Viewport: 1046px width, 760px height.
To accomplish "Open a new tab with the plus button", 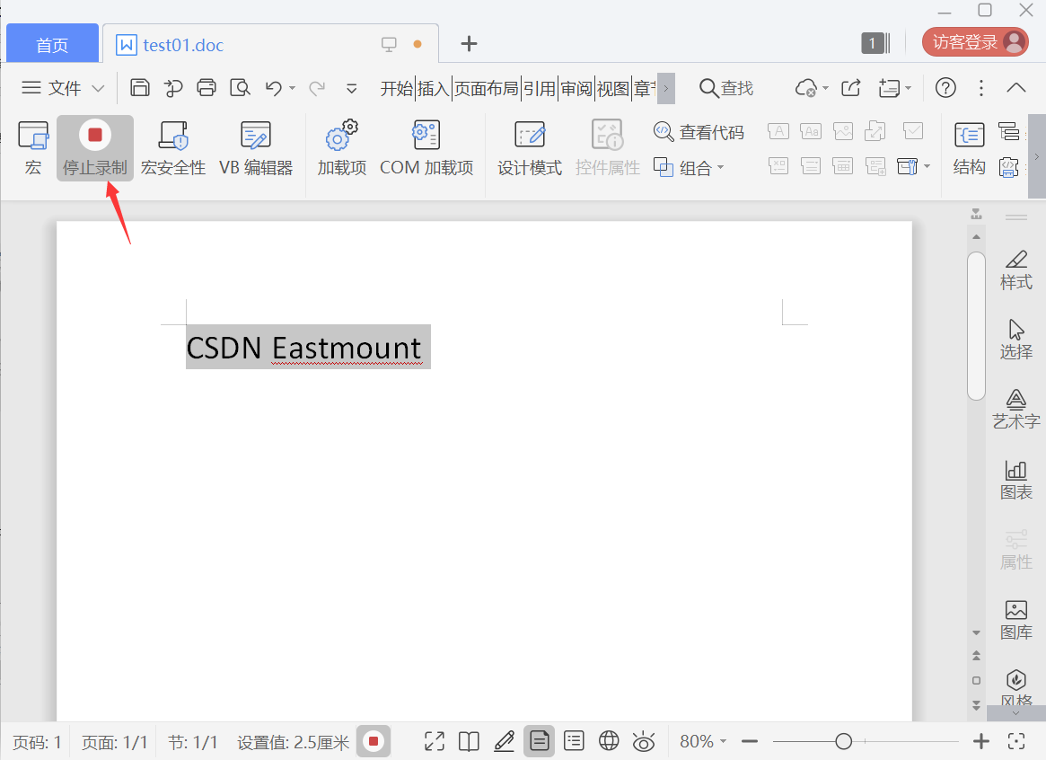I will 469,44.
